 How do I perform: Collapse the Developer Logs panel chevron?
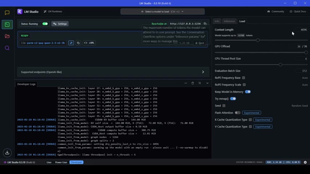(x=207, y=83)
